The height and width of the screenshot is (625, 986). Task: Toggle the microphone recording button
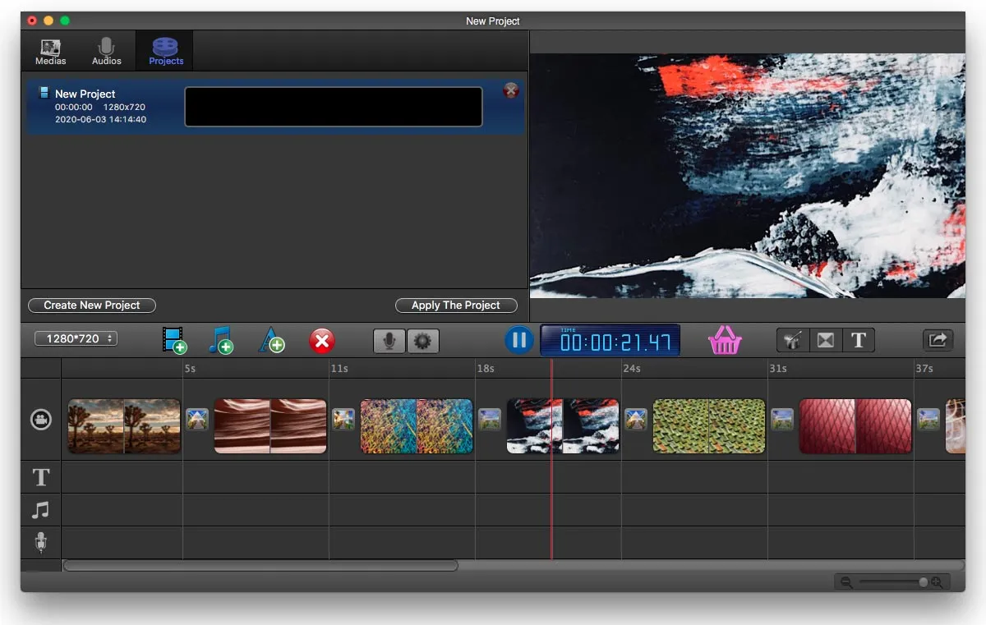(388, 340)
